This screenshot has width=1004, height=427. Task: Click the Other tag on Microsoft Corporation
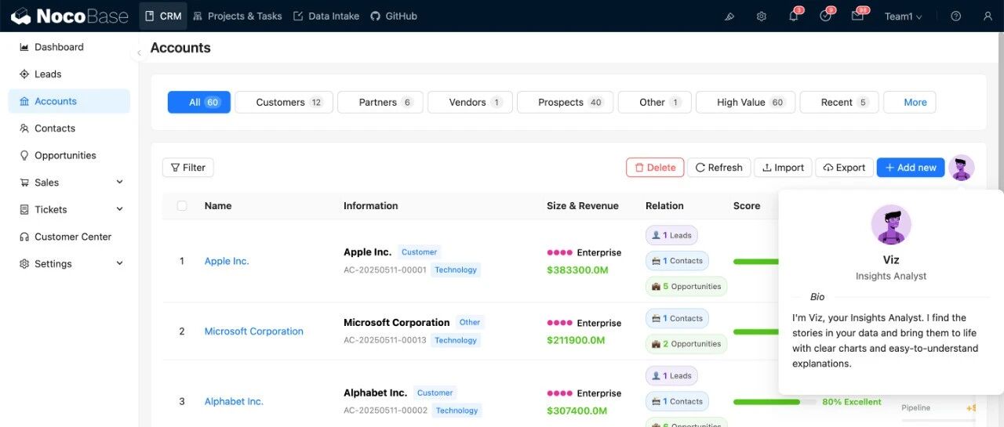pyautogui.click(x=470, y=322)
